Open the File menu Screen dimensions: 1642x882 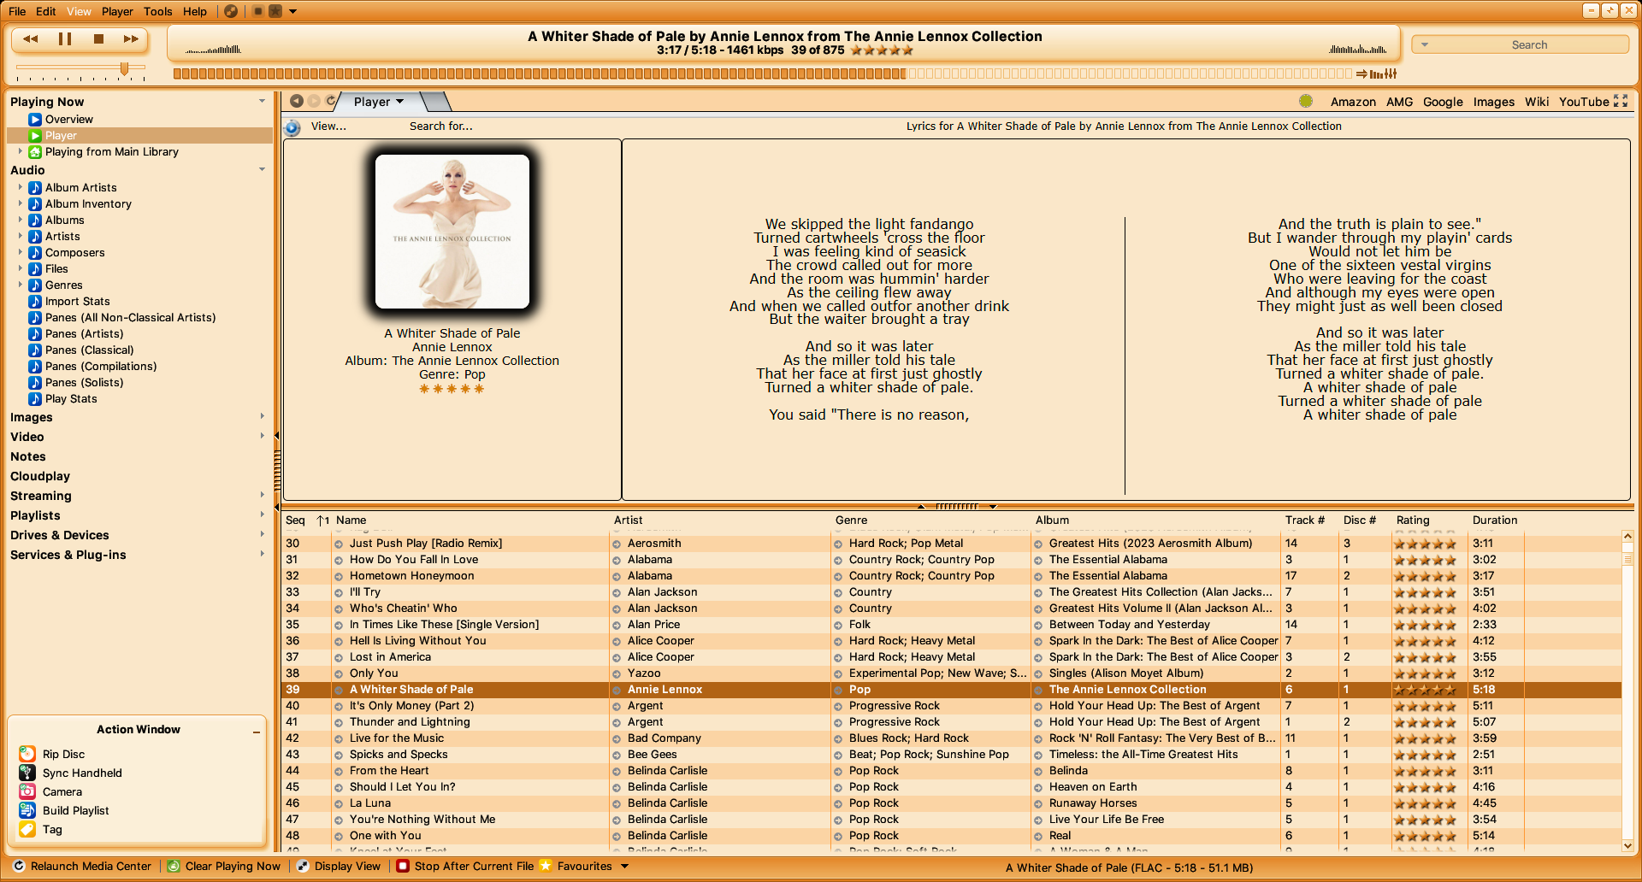(x=17, y=11)
